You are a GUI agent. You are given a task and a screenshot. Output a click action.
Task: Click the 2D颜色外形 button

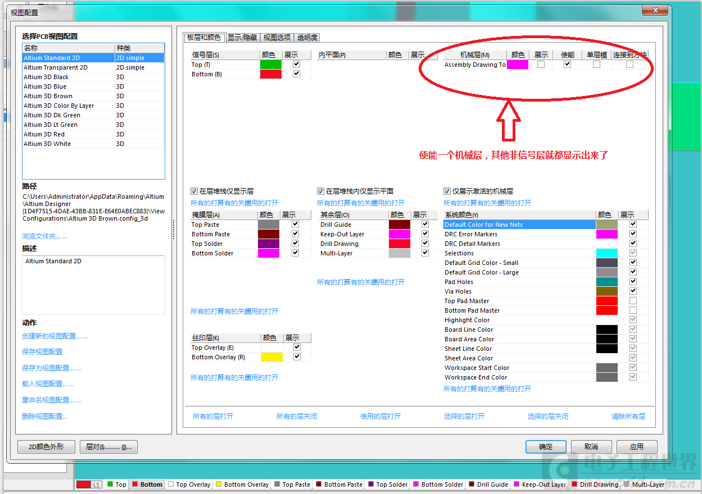(46, 447)
